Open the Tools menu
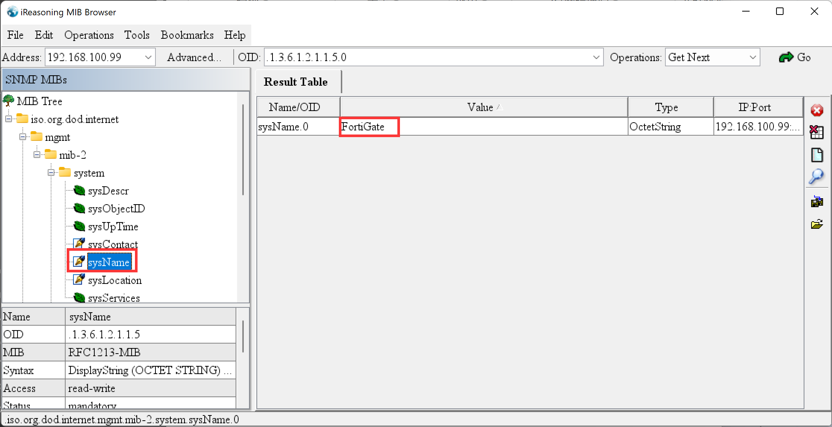The width and height of the screenshot is (832, 427). tap(137, 35)
